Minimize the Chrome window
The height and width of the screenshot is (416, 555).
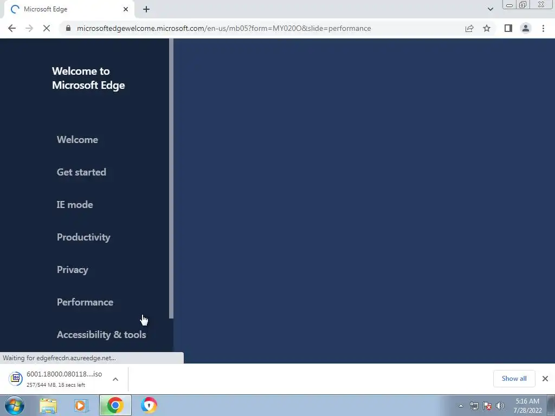click(509, 4)
